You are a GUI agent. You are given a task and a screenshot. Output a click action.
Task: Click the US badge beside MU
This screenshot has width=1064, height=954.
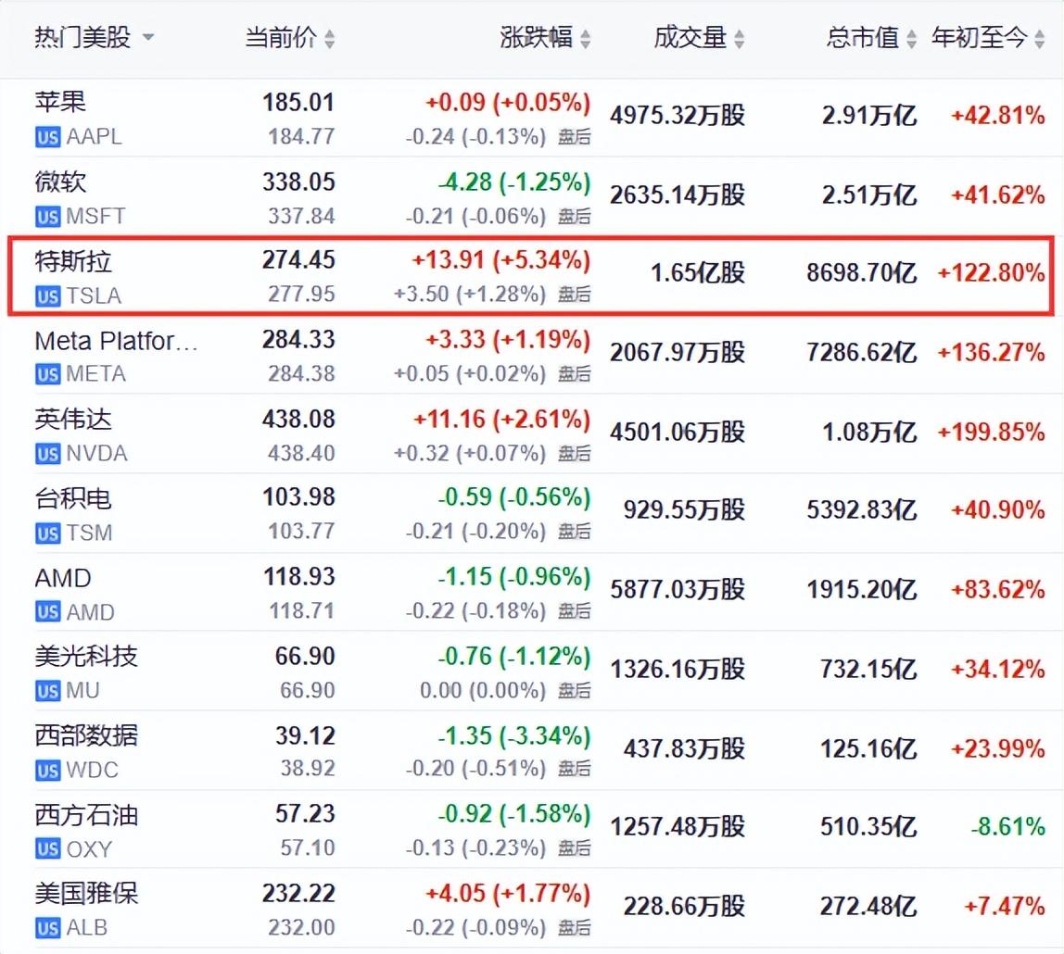47,691
